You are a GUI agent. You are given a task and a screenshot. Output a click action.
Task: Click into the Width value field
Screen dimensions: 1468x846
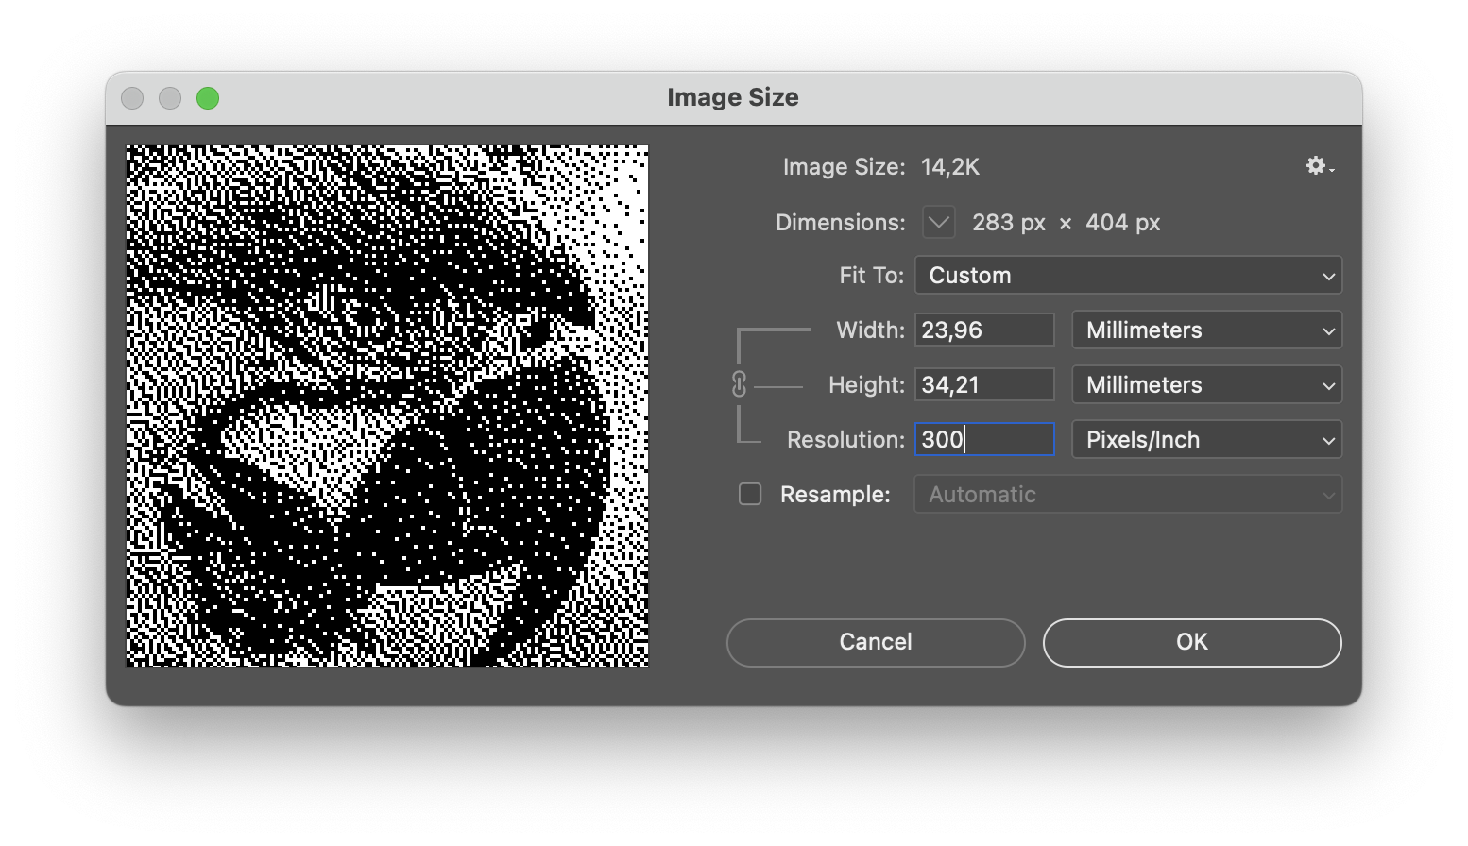[x=984, y=330]
